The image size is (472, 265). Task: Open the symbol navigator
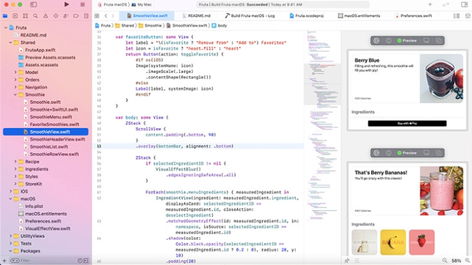pos(25,16)
